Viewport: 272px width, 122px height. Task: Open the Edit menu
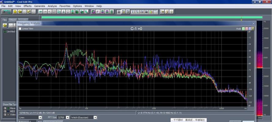[10, 6]
